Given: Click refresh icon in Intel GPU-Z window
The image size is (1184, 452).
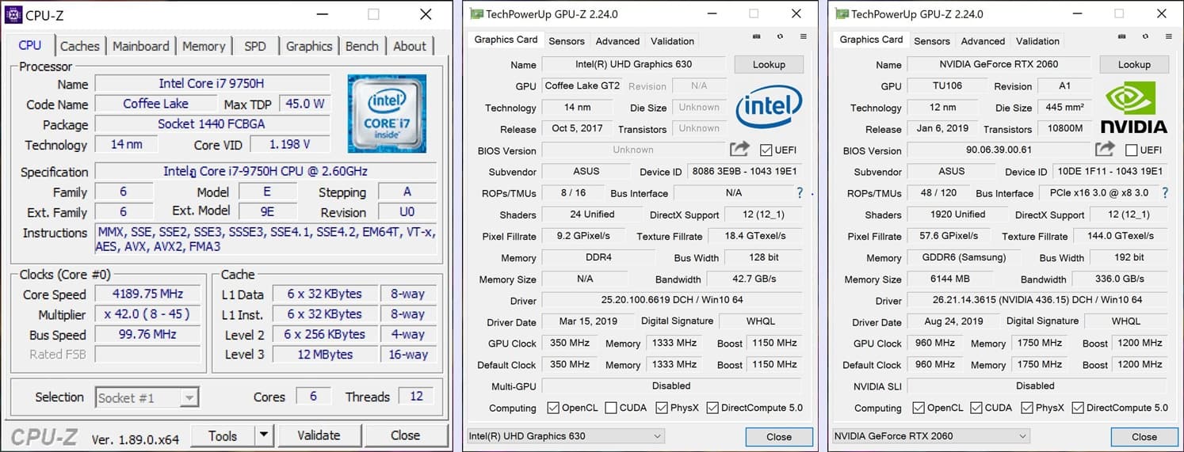Looking at the screenshot, I should click(781, 36).
